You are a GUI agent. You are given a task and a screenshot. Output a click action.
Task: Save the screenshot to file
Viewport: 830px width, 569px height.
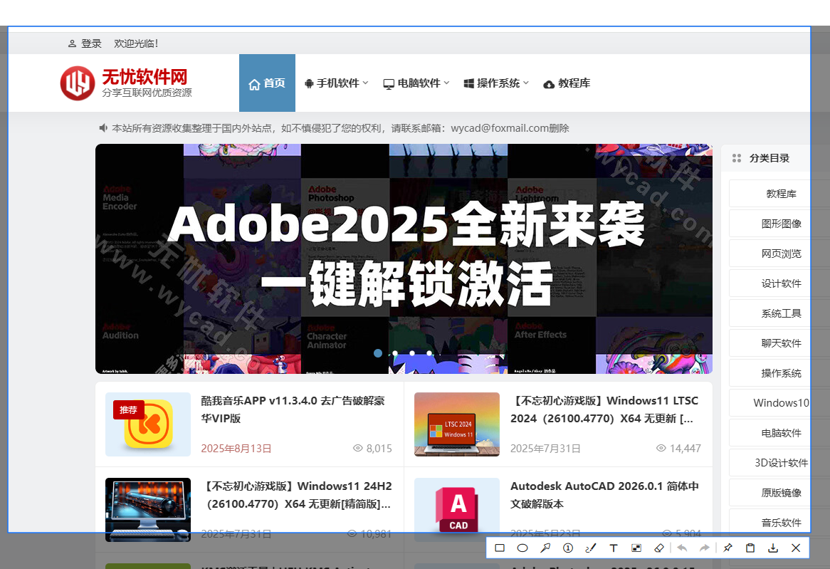pyautogui.click(x=773, y=548)
